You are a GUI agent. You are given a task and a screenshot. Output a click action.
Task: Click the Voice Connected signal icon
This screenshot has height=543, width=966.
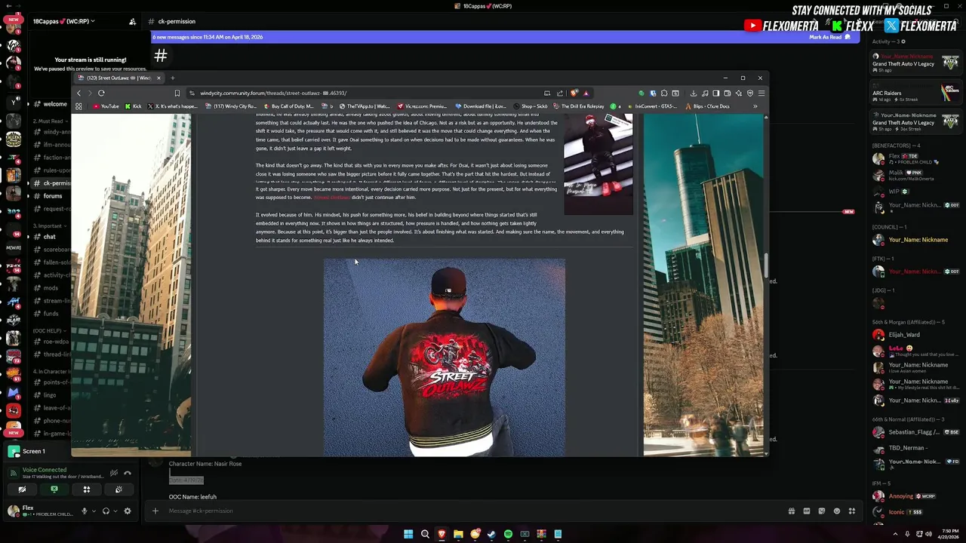point(14,473)
